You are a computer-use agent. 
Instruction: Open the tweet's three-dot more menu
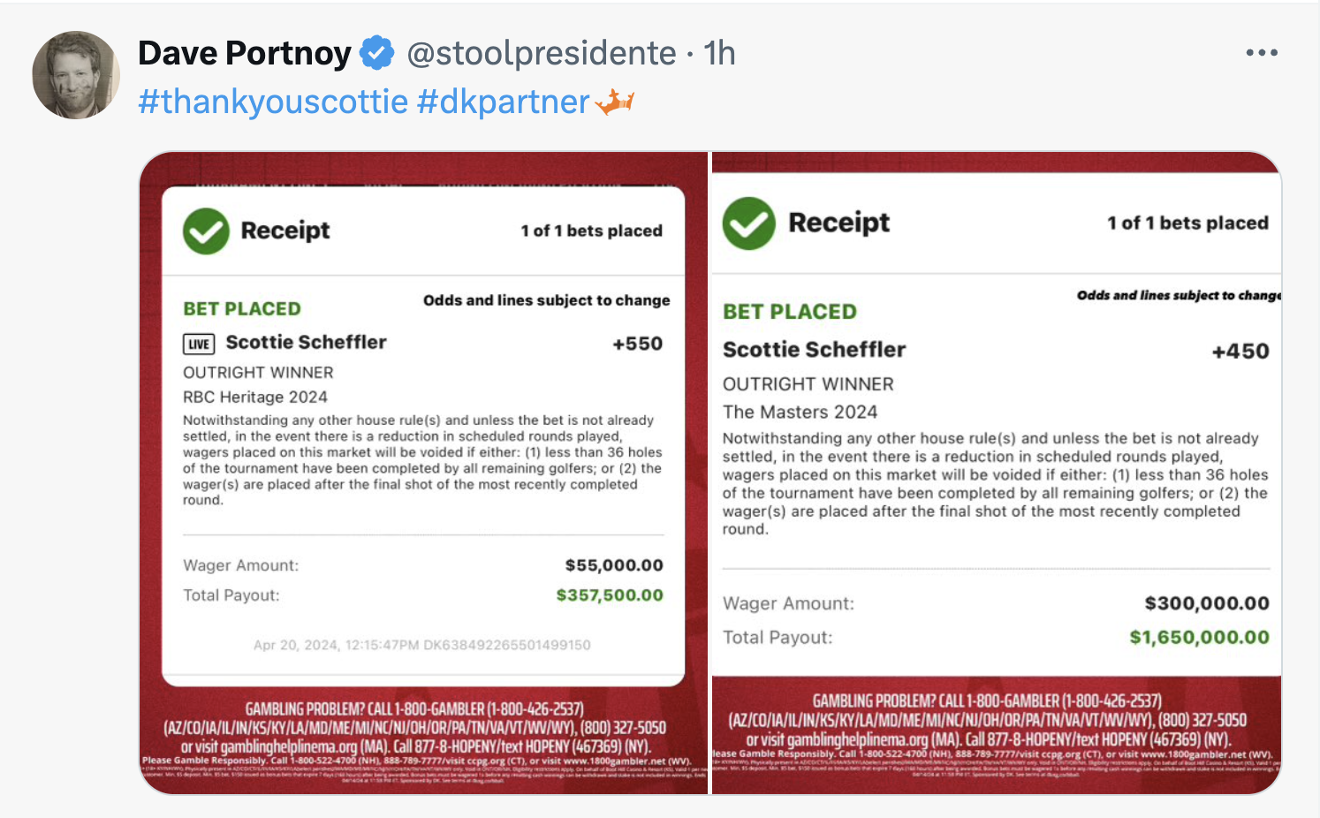click(1262, 53)
